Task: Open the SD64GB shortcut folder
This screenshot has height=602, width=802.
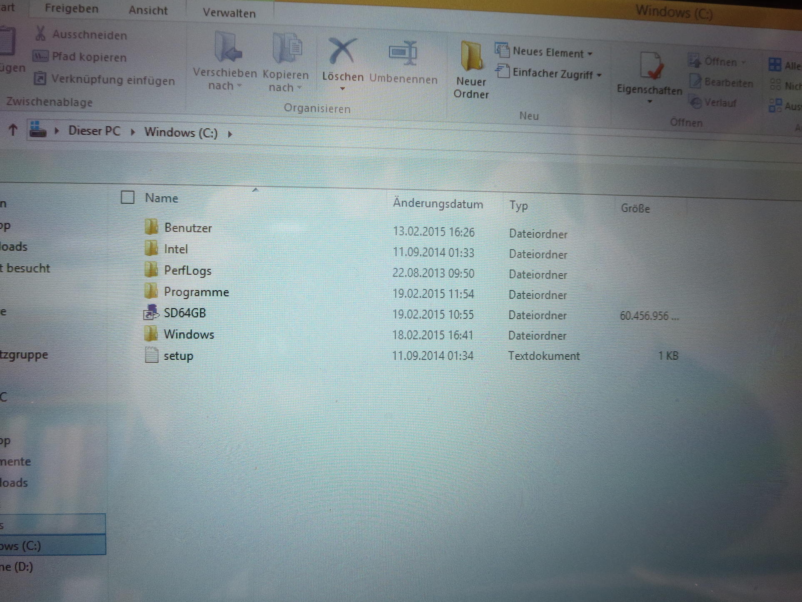Action: 184,313
